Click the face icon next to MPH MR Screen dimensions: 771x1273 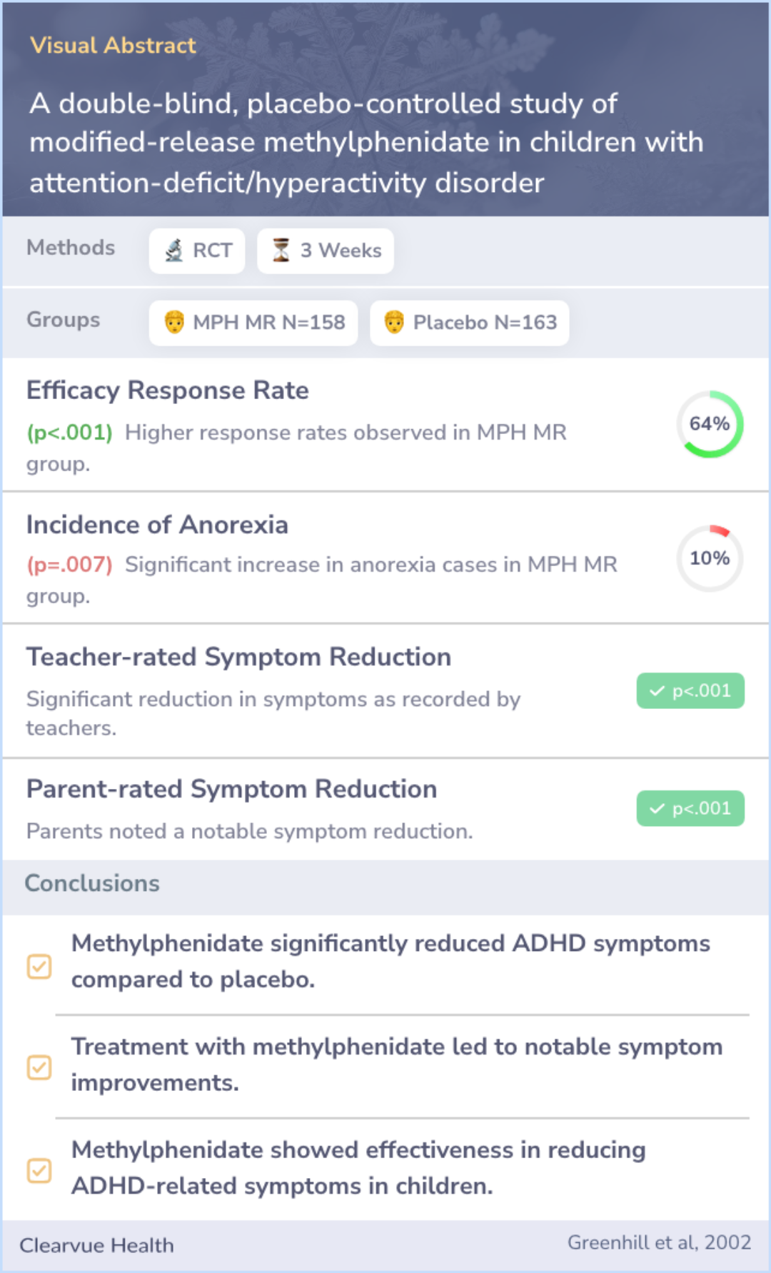[x=174, y=323]
